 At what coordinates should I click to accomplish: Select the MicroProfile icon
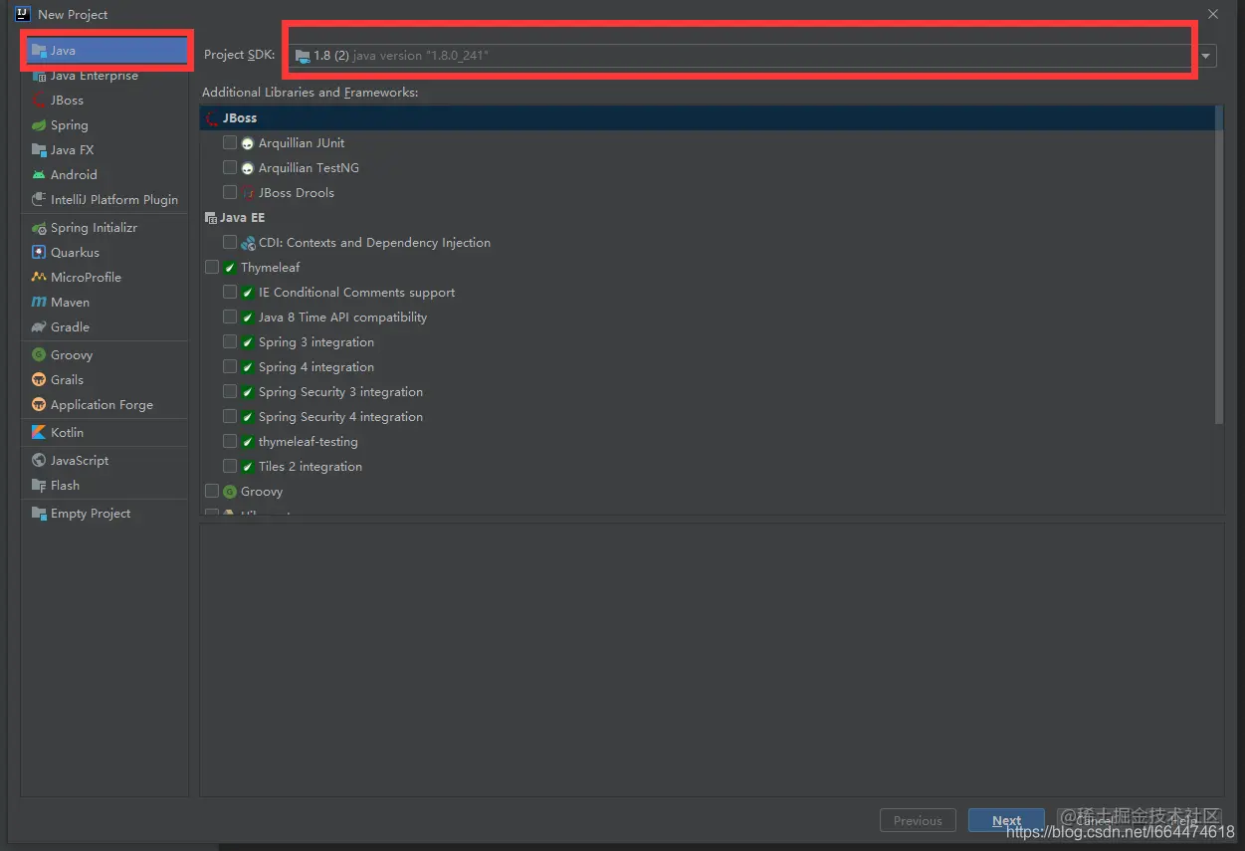tap(39, 278)
